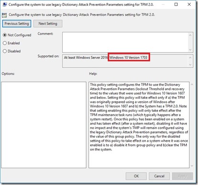Click Help pane scroll down arrow
198x185 pixels.
[192, 166]
